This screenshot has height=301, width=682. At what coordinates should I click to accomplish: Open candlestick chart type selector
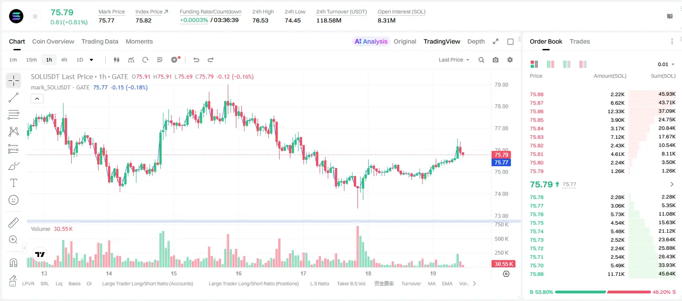coord(117,60)
